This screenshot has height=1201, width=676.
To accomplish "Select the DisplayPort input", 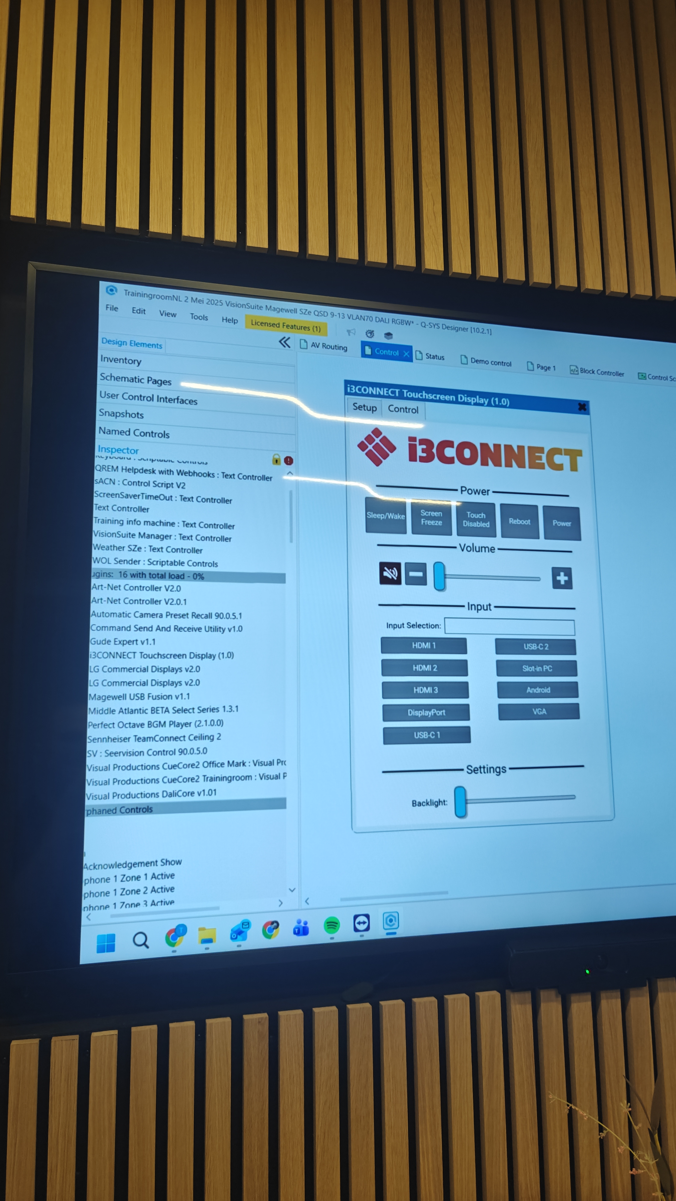I will click(x=426, y=712).
